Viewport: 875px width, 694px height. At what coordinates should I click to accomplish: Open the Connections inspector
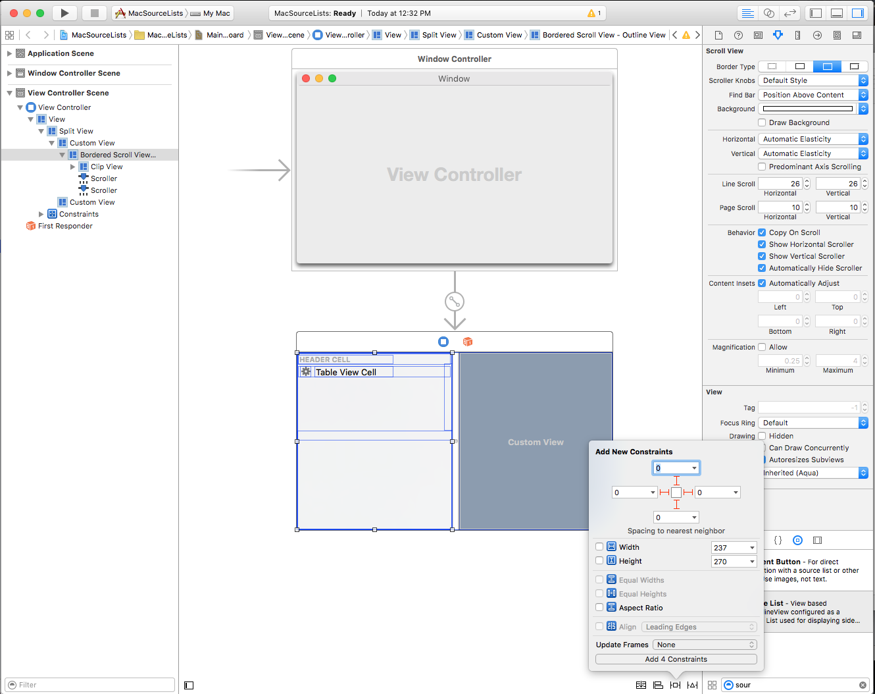tap(817, 35)
